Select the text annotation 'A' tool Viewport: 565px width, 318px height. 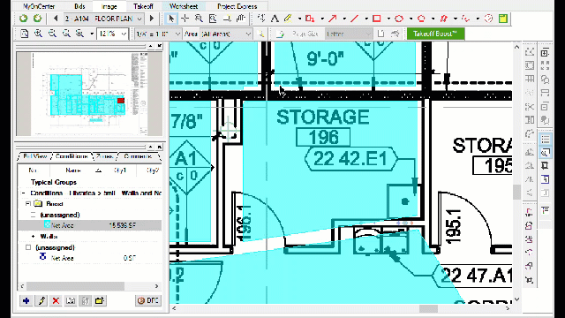point(275,19)
